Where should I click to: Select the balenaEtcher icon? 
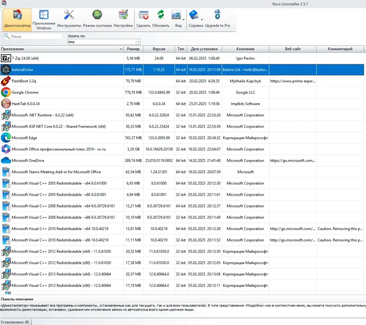point(6,70)
